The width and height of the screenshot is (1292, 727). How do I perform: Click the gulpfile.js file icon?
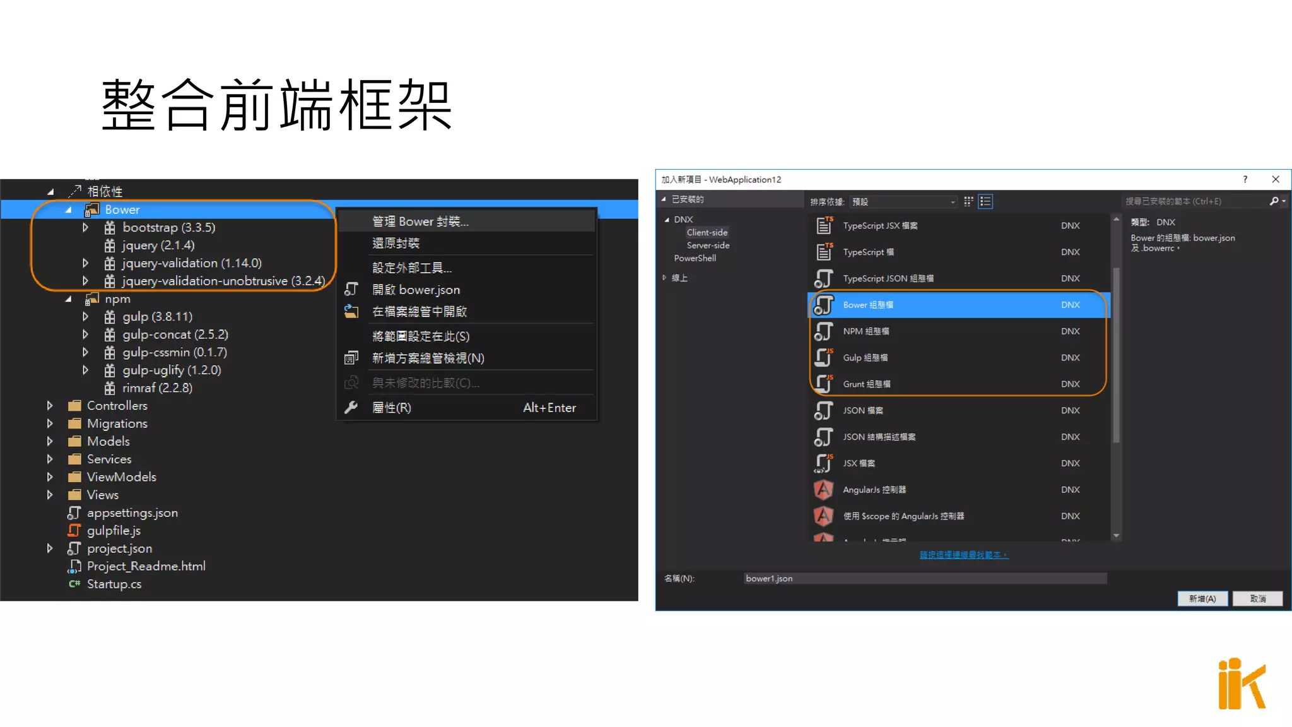coord(74,531)
